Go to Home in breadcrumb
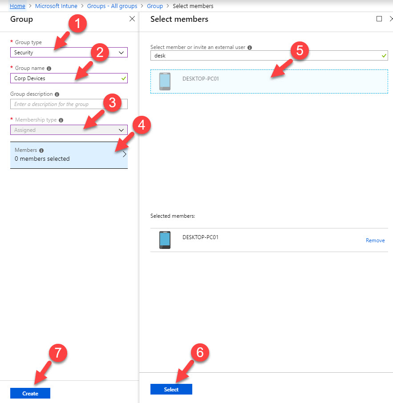 [17, 6]
